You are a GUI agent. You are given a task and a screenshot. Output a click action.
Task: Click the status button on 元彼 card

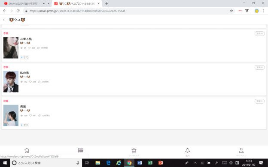[259, 101]
